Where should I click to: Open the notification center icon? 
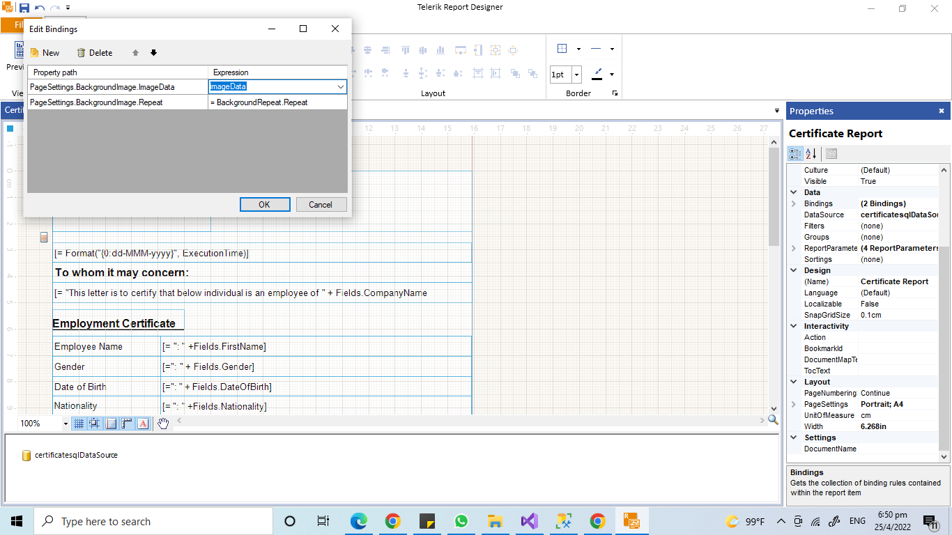click(930, 522)
